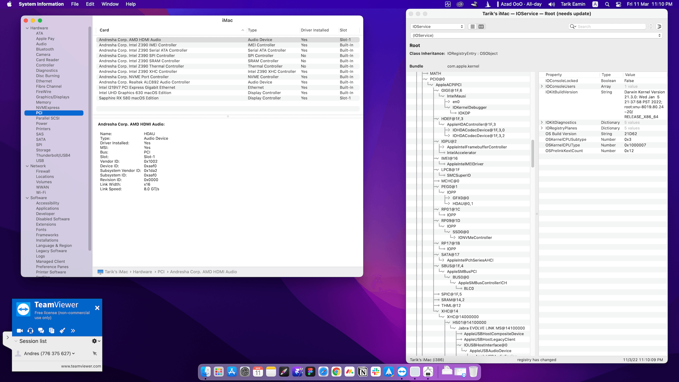Open Notion from the Dock

pos(362,372)
